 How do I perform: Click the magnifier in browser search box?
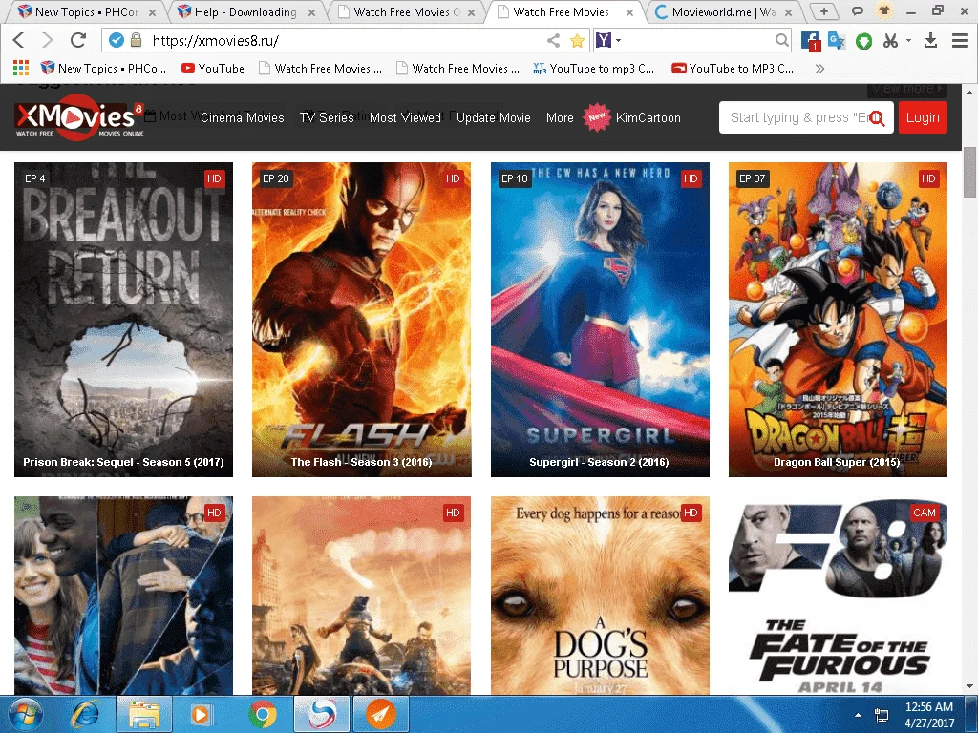(x=781, y=41)
